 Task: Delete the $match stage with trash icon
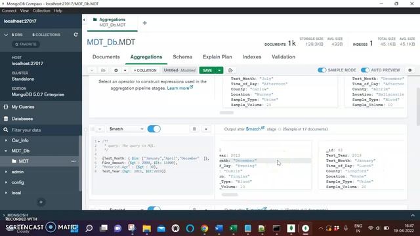[194, 129]
